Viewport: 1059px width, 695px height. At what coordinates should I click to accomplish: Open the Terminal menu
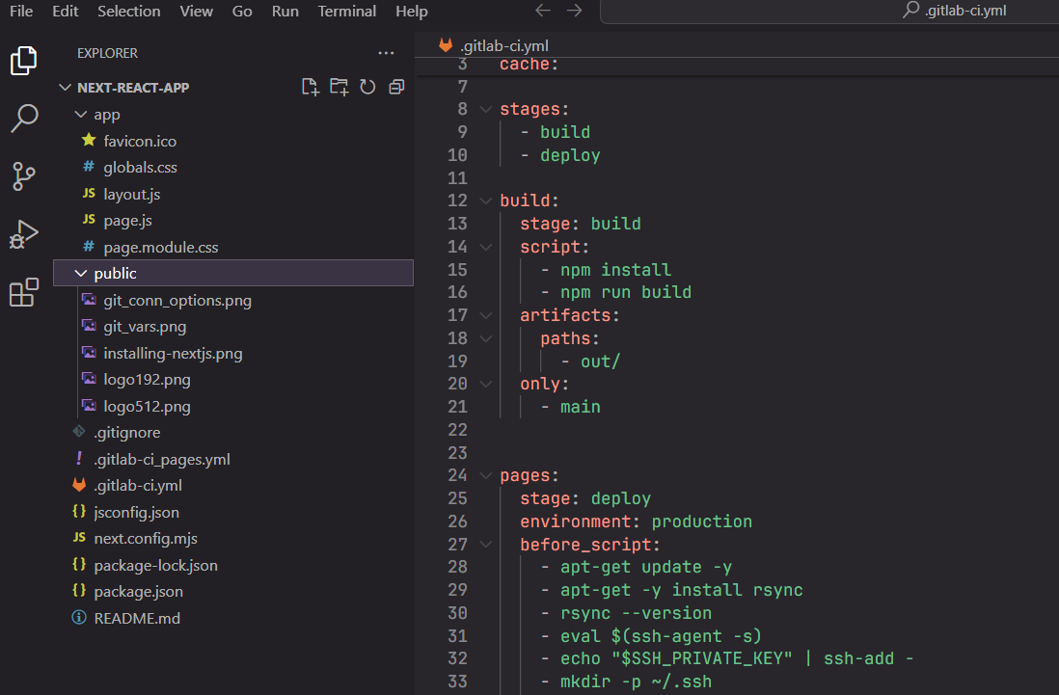346,12
